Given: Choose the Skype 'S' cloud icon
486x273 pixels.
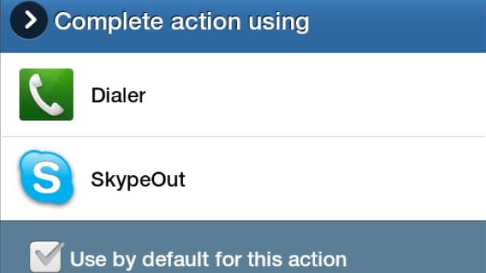Looking at the screenshot, I should click(x=46, y=177).
